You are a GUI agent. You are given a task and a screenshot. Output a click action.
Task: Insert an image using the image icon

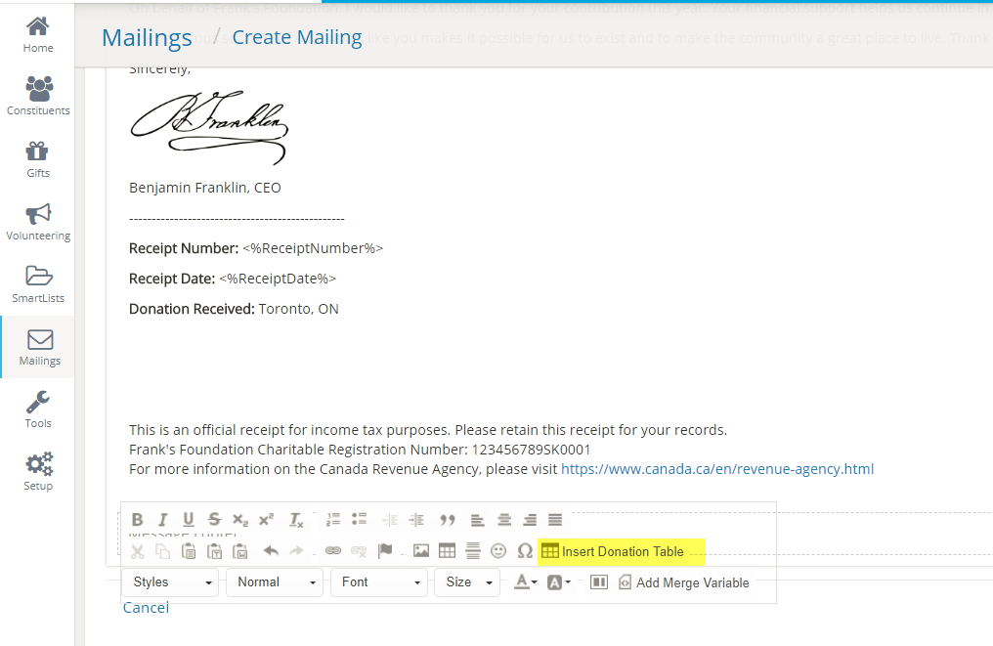421,551
